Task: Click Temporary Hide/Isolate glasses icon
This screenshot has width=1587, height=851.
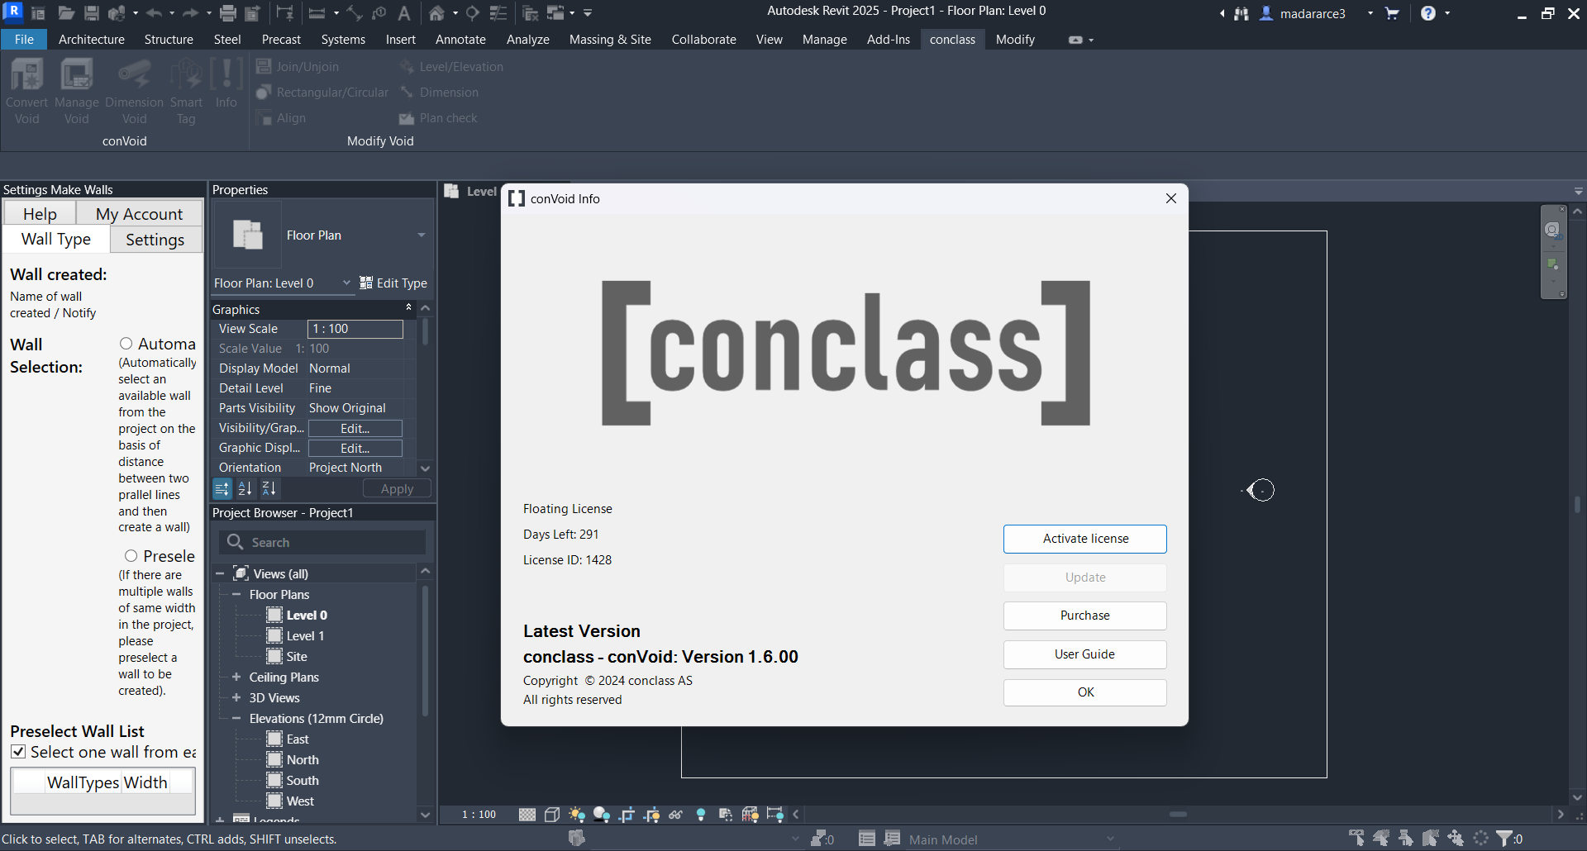Action: pos(676,815)
